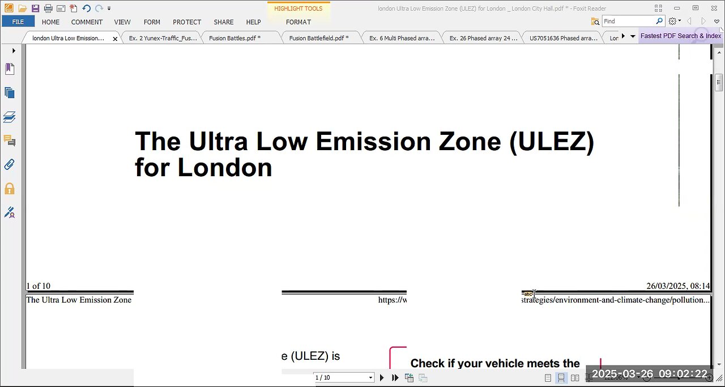Open the search settings gear dropdown
This screenshot has height=387, width=725.
675,21
